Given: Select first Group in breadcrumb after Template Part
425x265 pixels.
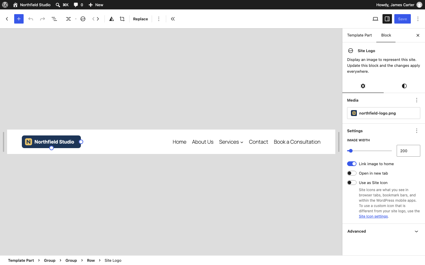Looking at the screenshot, I should coord(50,260).
